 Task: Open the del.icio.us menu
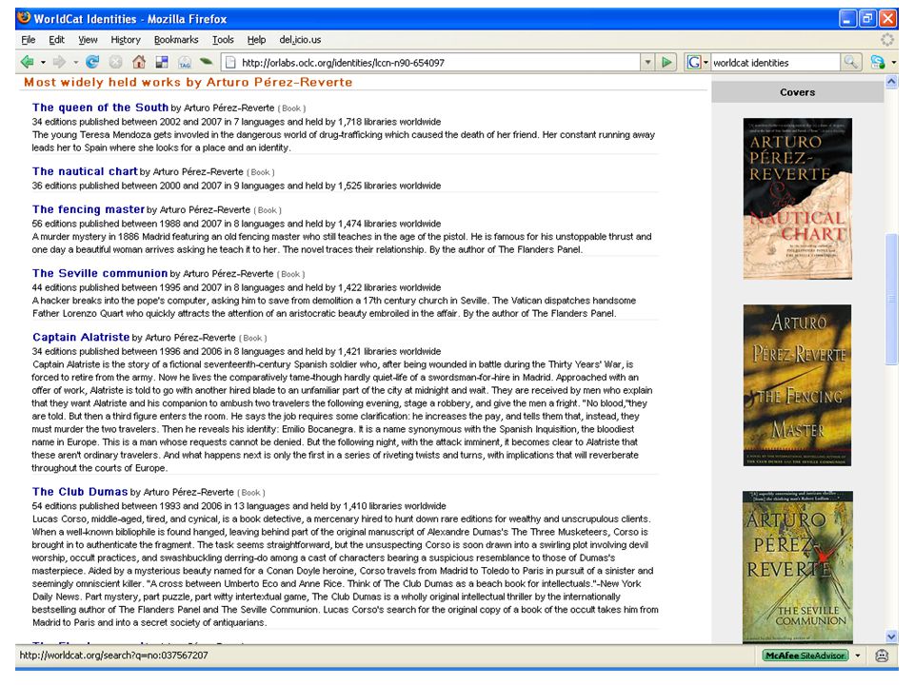(300, 40)
